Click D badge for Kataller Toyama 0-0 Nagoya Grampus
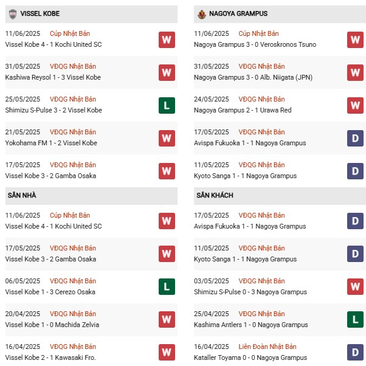The height and width of the screenshot is (366, 366). (355, 353)
